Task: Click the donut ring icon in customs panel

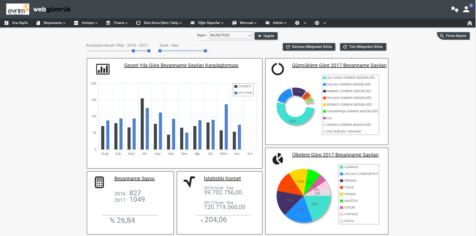Action: pos(278,69)
